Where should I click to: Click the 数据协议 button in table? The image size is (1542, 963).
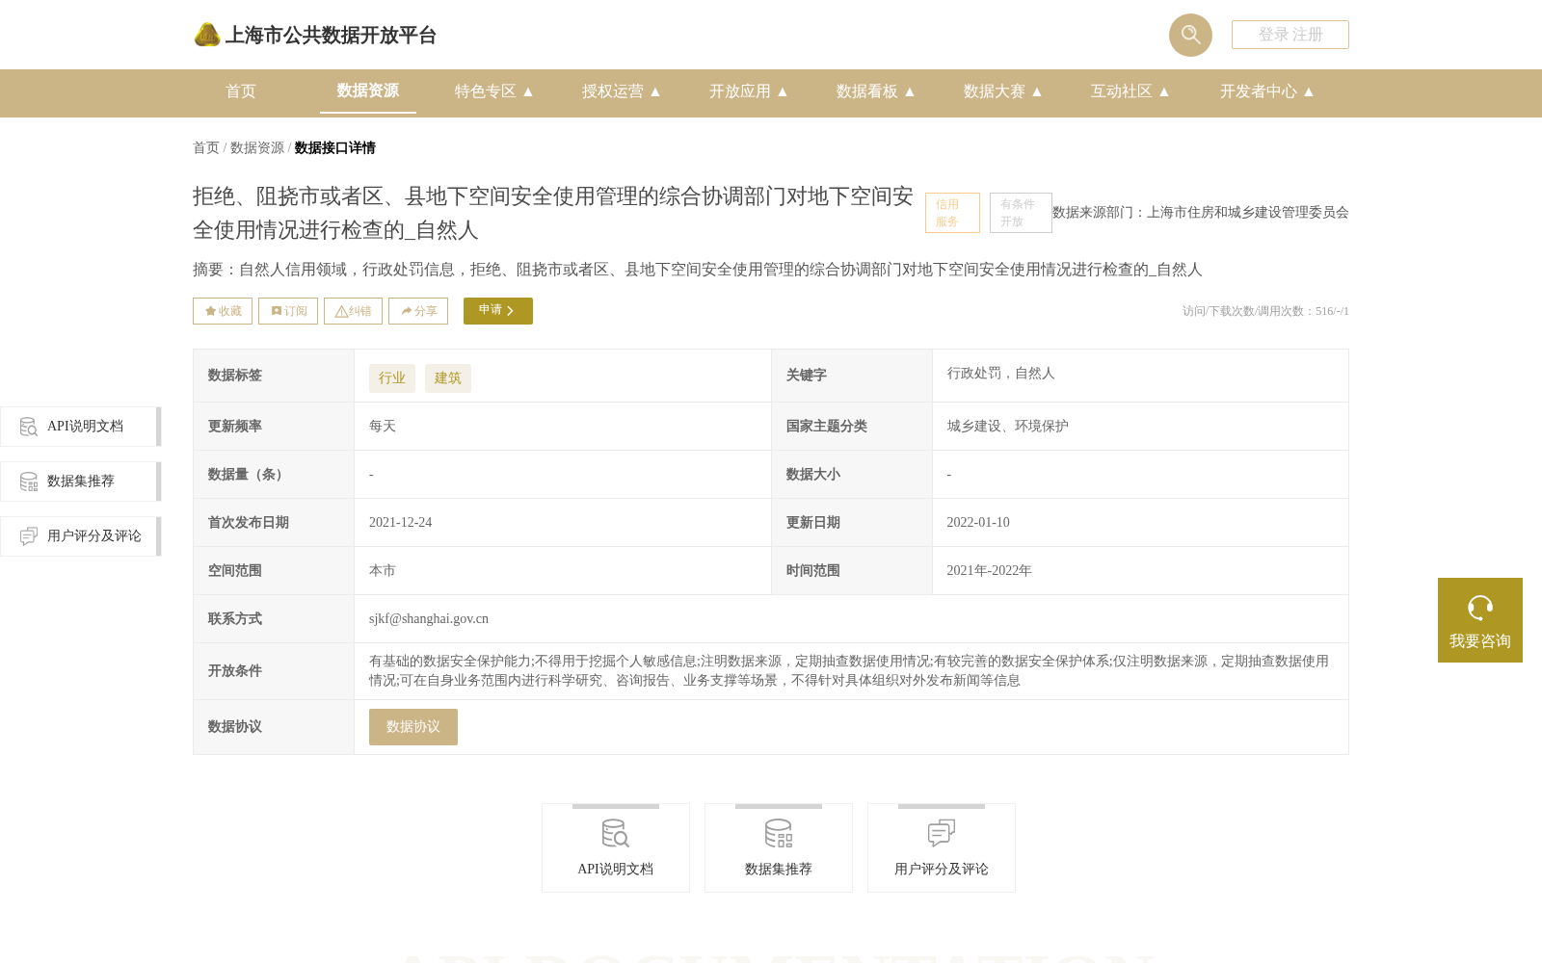click(413, 727)
